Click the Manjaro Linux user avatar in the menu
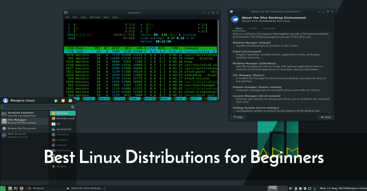 (6, 100)
